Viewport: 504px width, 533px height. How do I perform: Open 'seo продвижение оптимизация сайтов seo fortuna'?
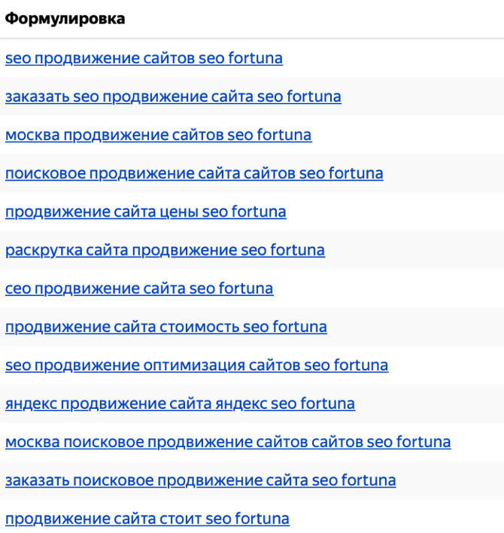pyautogui.click(x=197, y=365)
